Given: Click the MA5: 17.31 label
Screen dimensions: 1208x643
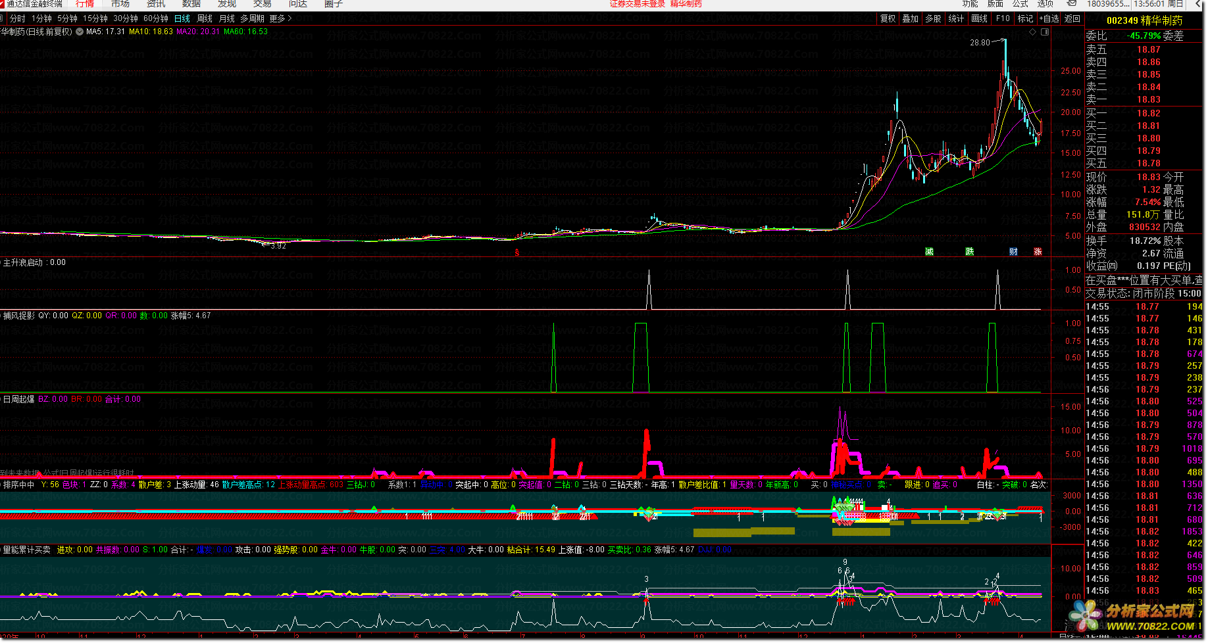Looking at the screenshot, I should (x=105, y=32).
